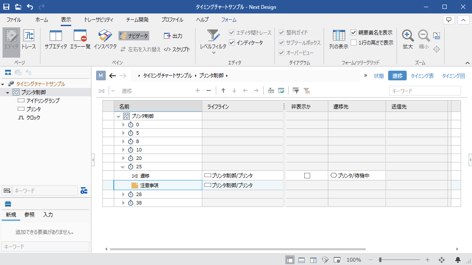Switch to トレース page view

(29, 40)
